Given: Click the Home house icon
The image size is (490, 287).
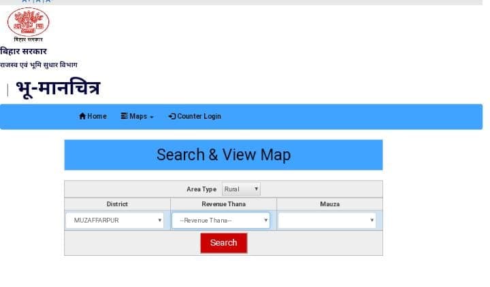Looking at the screenshot, I should [x=82, y=117].
